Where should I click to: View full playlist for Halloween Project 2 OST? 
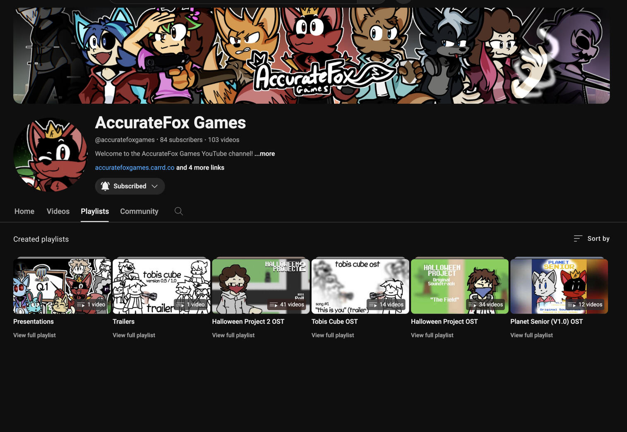pos(233,335)
